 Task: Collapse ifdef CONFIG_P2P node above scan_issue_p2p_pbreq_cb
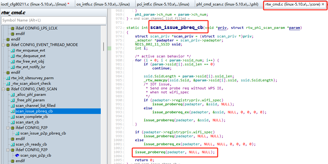tap(8, 128)
